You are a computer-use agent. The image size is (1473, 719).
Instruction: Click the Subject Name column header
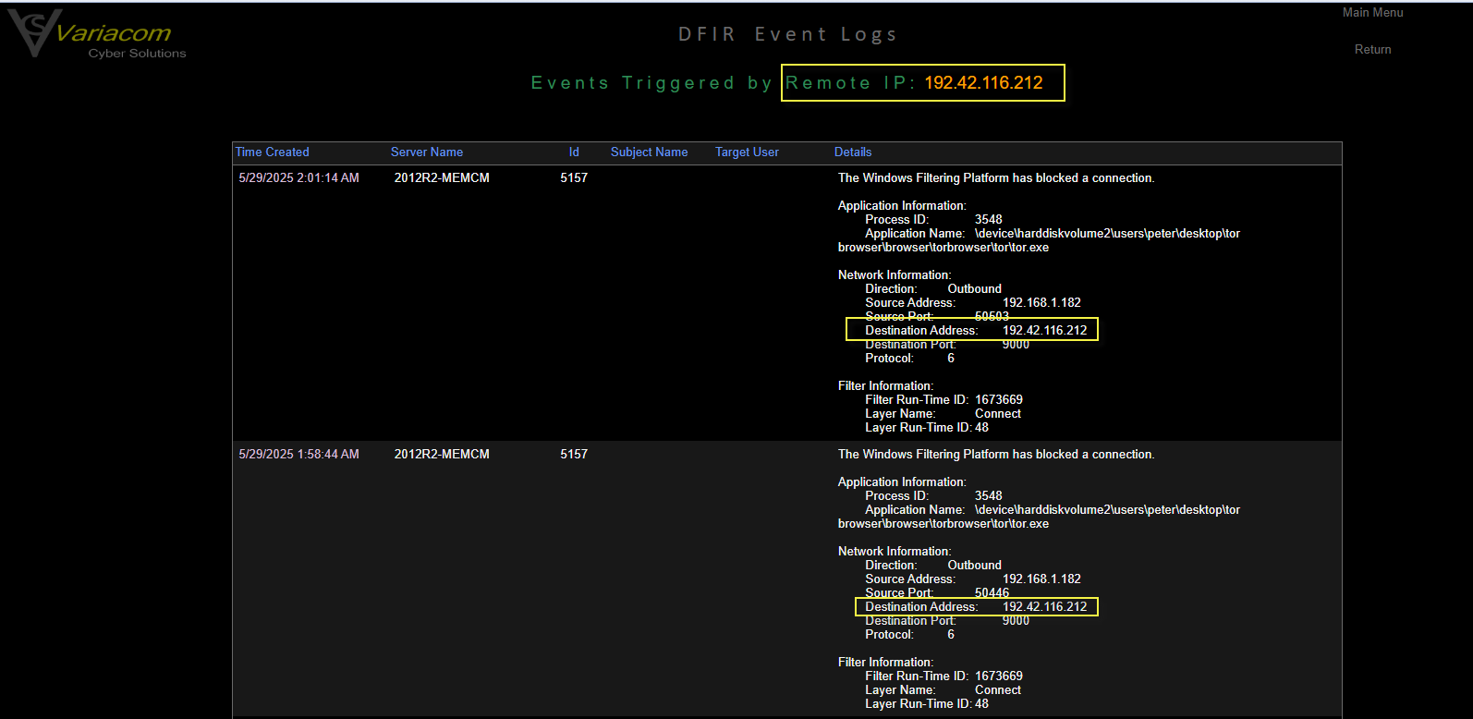[x=649, y=152]
